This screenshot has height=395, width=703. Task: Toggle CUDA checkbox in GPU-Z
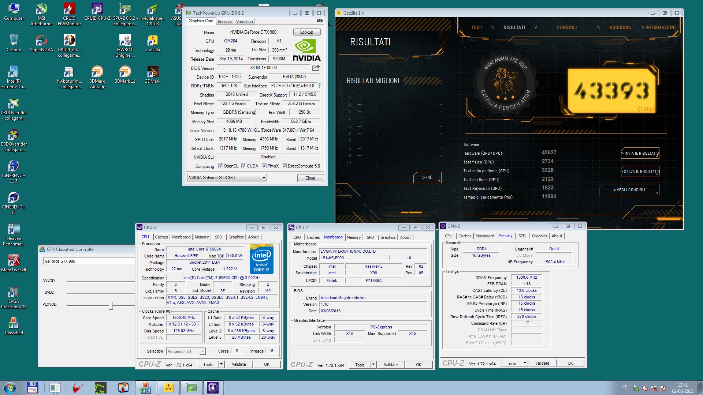[x=243, y=166]
